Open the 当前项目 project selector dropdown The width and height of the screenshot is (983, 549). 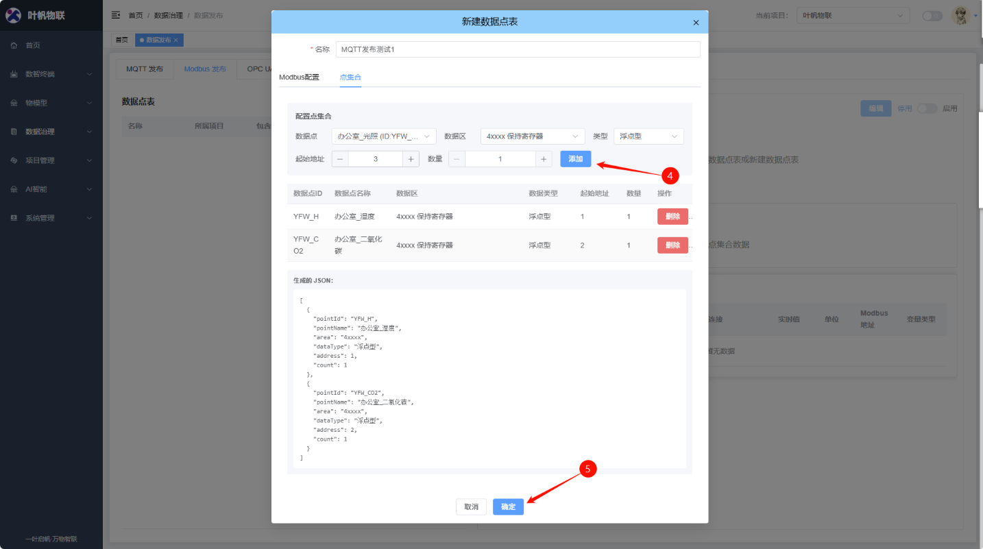coord(853,14)
